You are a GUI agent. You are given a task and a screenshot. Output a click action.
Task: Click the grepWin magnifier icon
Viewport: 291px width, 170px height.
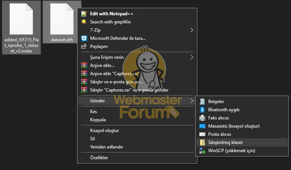[84, 22]
